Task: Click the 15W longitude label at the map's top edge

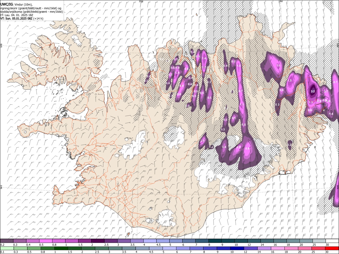Action: (280, 1)
